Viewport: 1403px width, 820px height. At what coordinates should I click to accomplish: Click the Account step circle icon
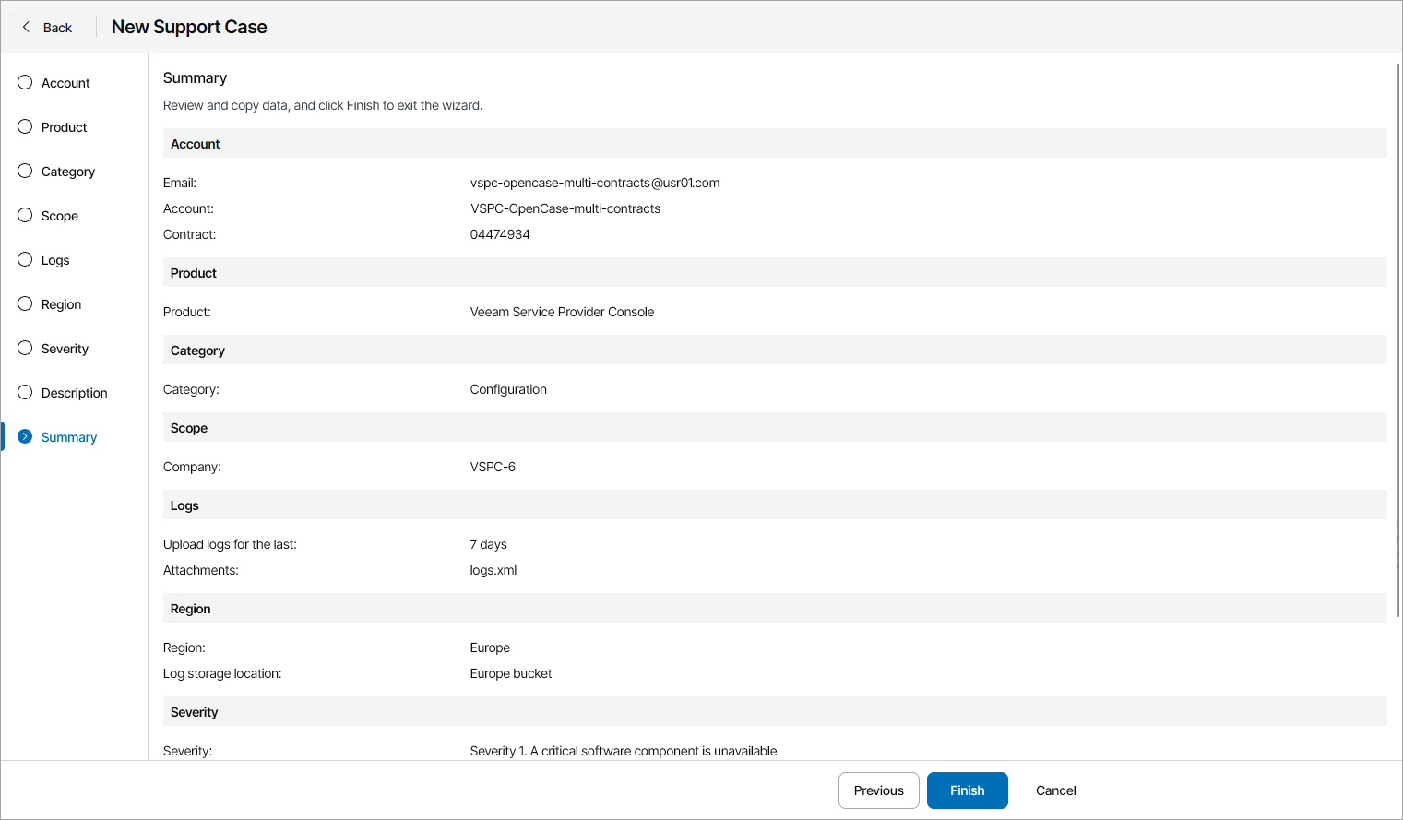click(x=25, y=82)
